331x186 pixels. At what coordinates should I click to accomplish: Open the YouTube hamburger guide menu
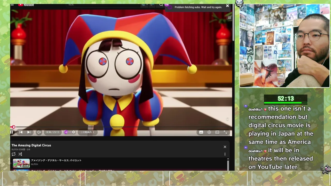(12, 5)
